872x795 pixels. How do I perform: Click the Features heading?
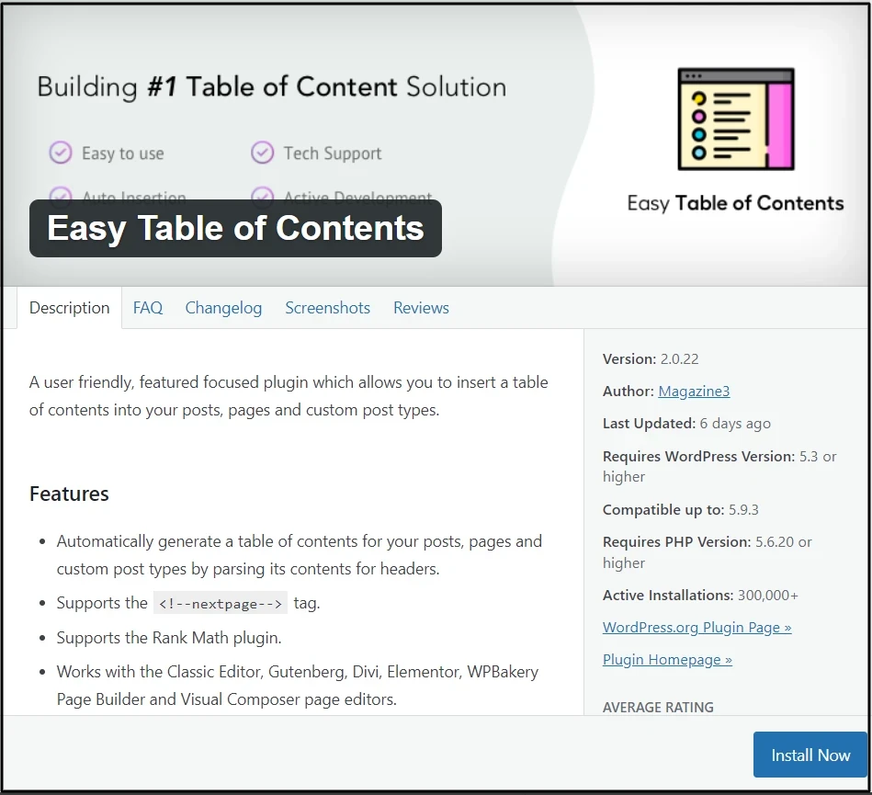[69, 494]
